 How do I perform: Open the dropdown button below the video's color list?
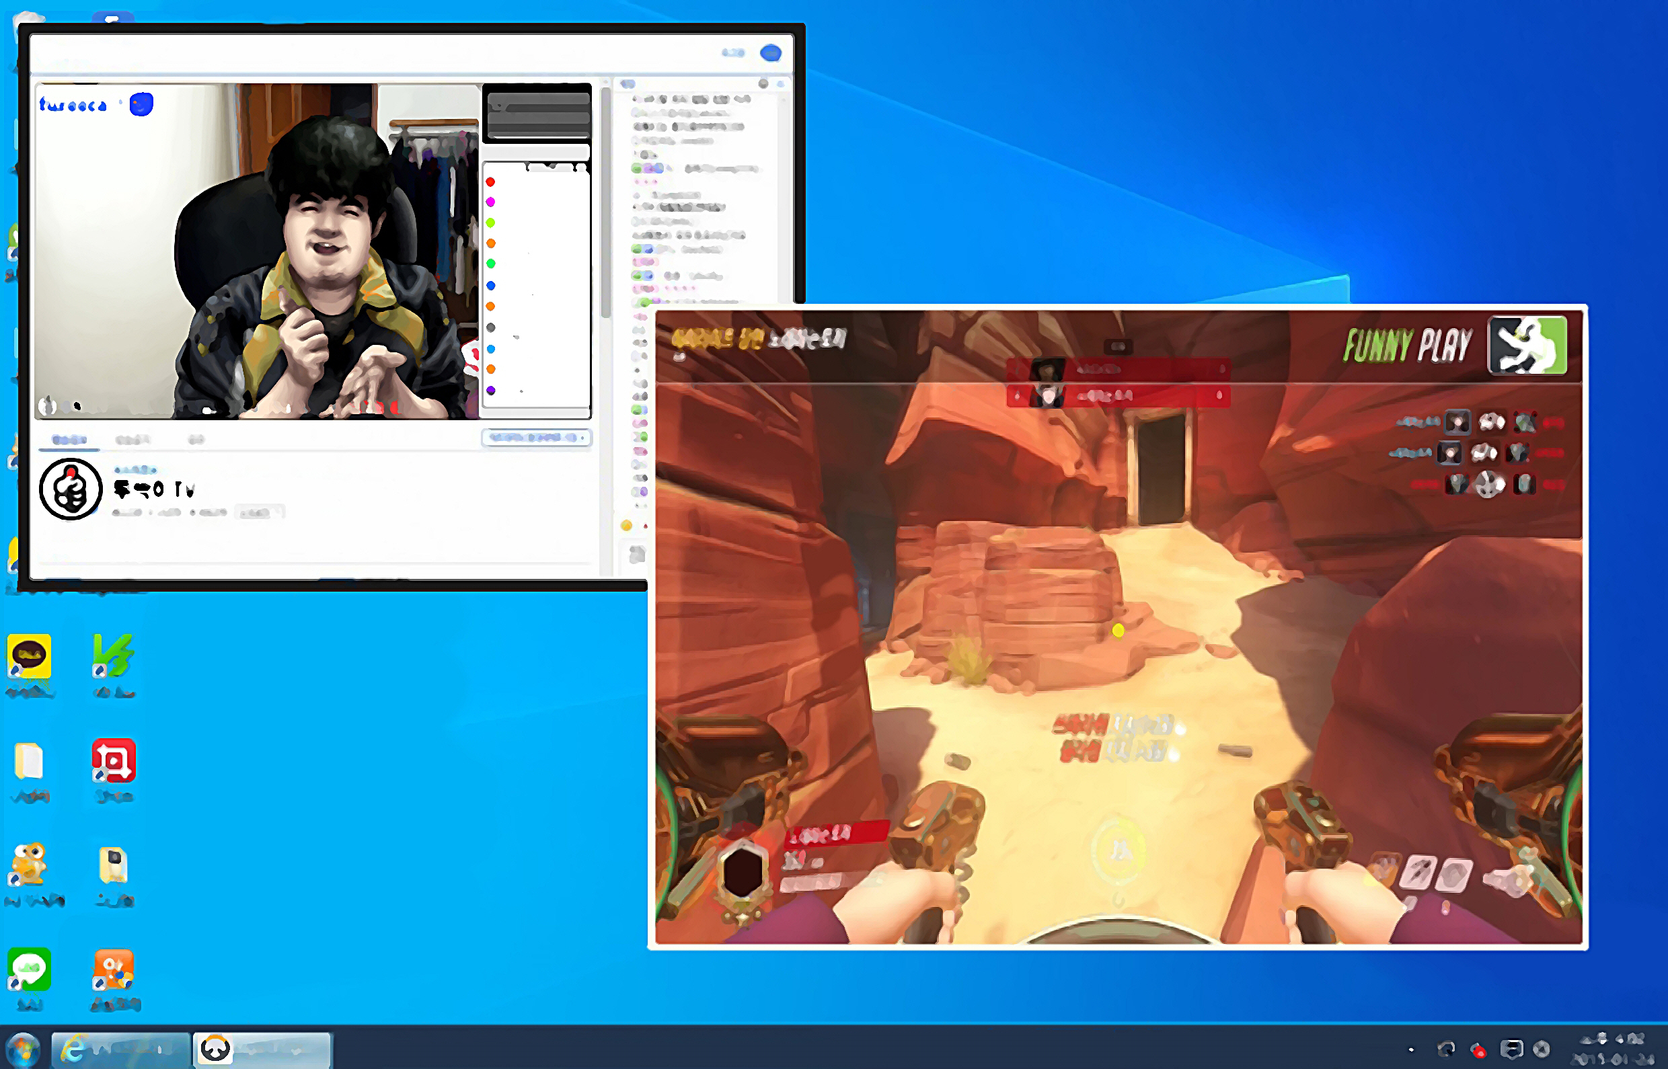pos(536,437)
